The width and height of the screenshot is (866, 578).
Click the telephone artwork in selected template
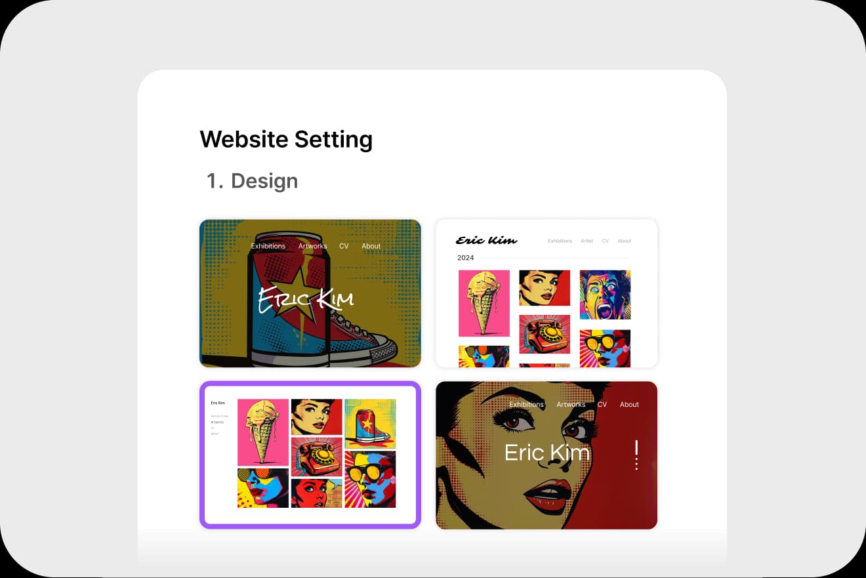point(317,457)
